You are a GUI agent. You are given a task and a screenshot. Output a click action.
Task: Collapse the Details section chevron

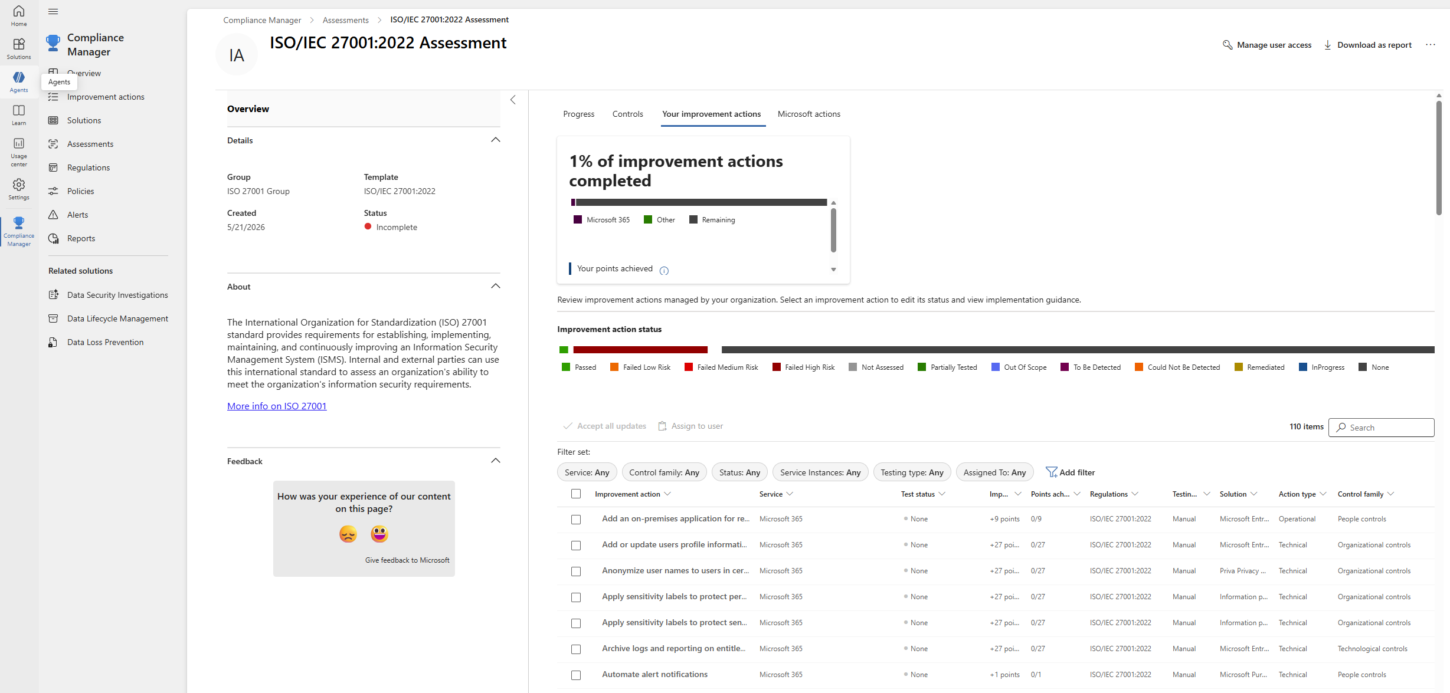coord(496,140)
